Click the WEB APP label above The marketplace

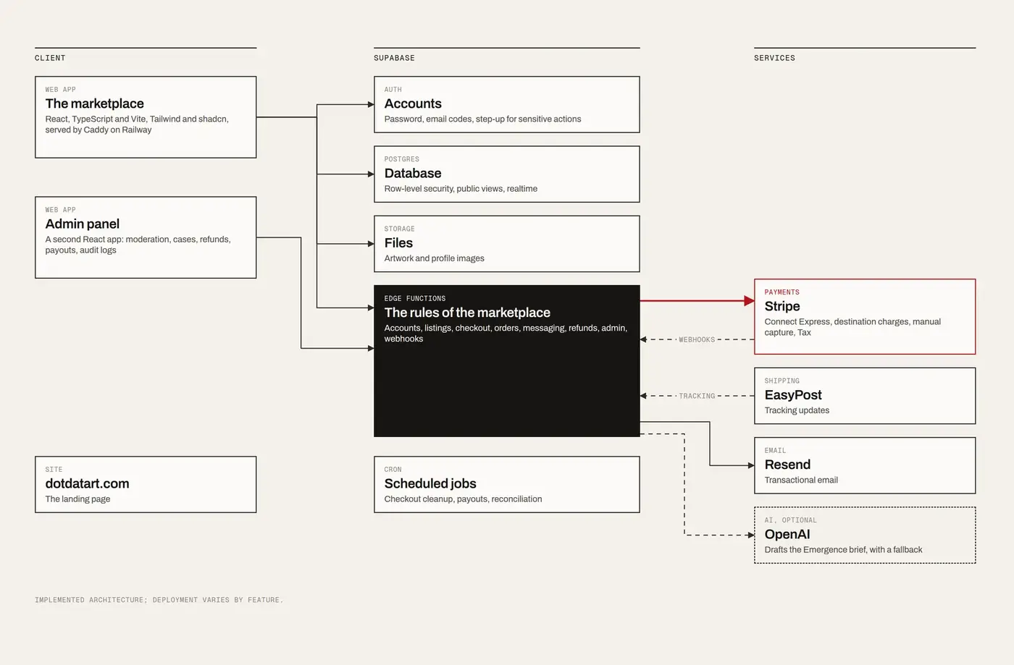(60, 90)
